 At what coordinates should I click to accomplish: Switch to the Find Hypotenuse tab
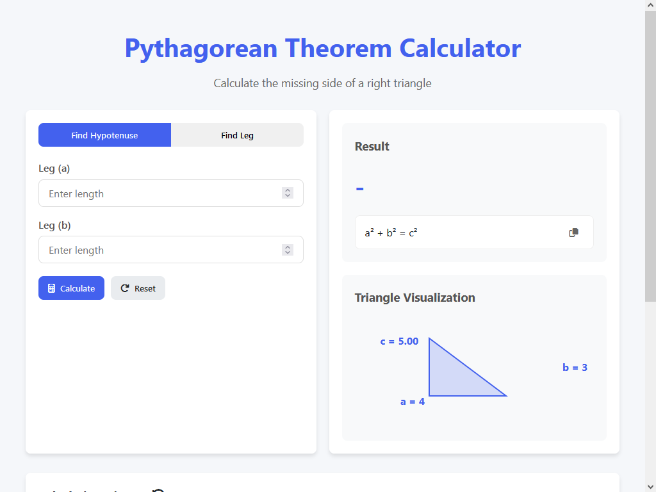coord(104,135)
